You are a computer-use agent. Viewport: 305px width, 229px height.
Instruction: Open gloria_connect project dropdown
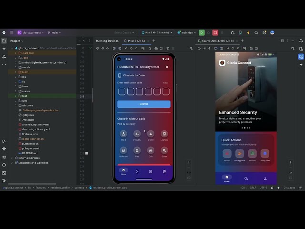30,32
